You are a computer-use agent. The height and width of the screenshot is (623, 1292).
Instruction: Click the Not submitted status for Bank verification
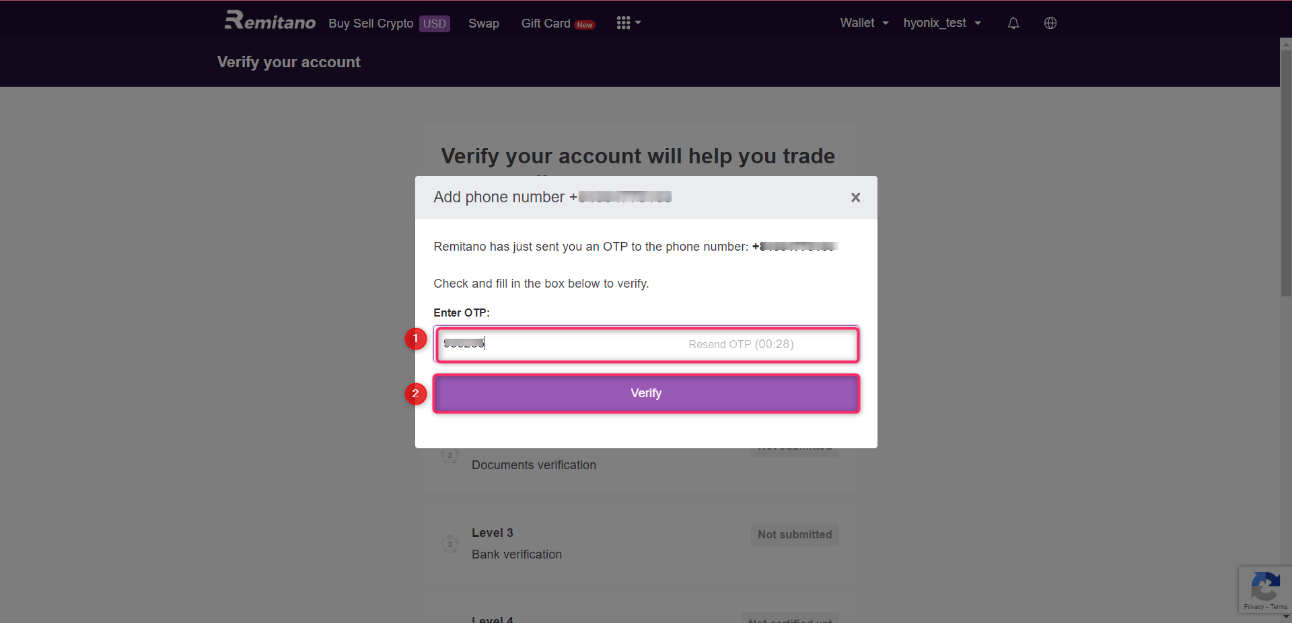point(794,534)
